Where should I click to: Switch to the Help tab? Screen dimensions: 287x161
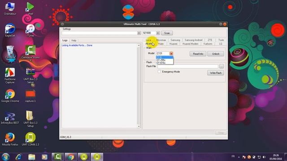pos(74,40)
